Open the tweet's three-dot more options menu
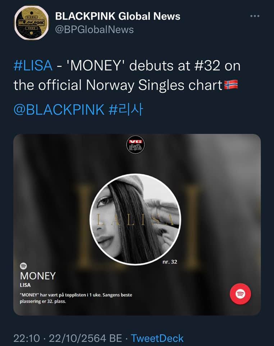This screenshot has height=346, width=274. coord(255,16)
